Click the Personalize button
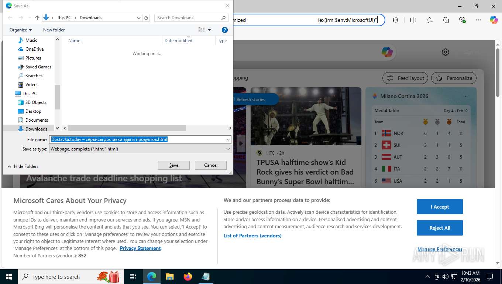This screenshot has height=284, width=502. 454,78
